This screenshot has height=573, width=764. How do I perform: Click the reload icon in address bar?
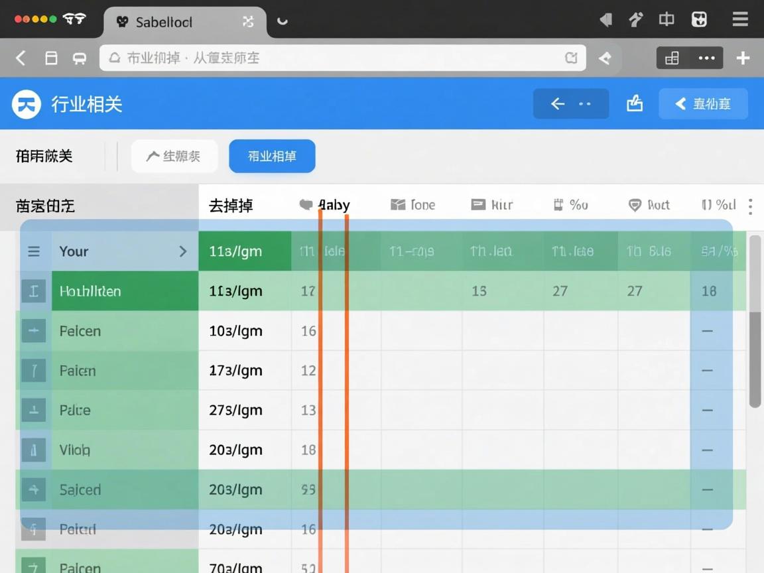point(570,58)
